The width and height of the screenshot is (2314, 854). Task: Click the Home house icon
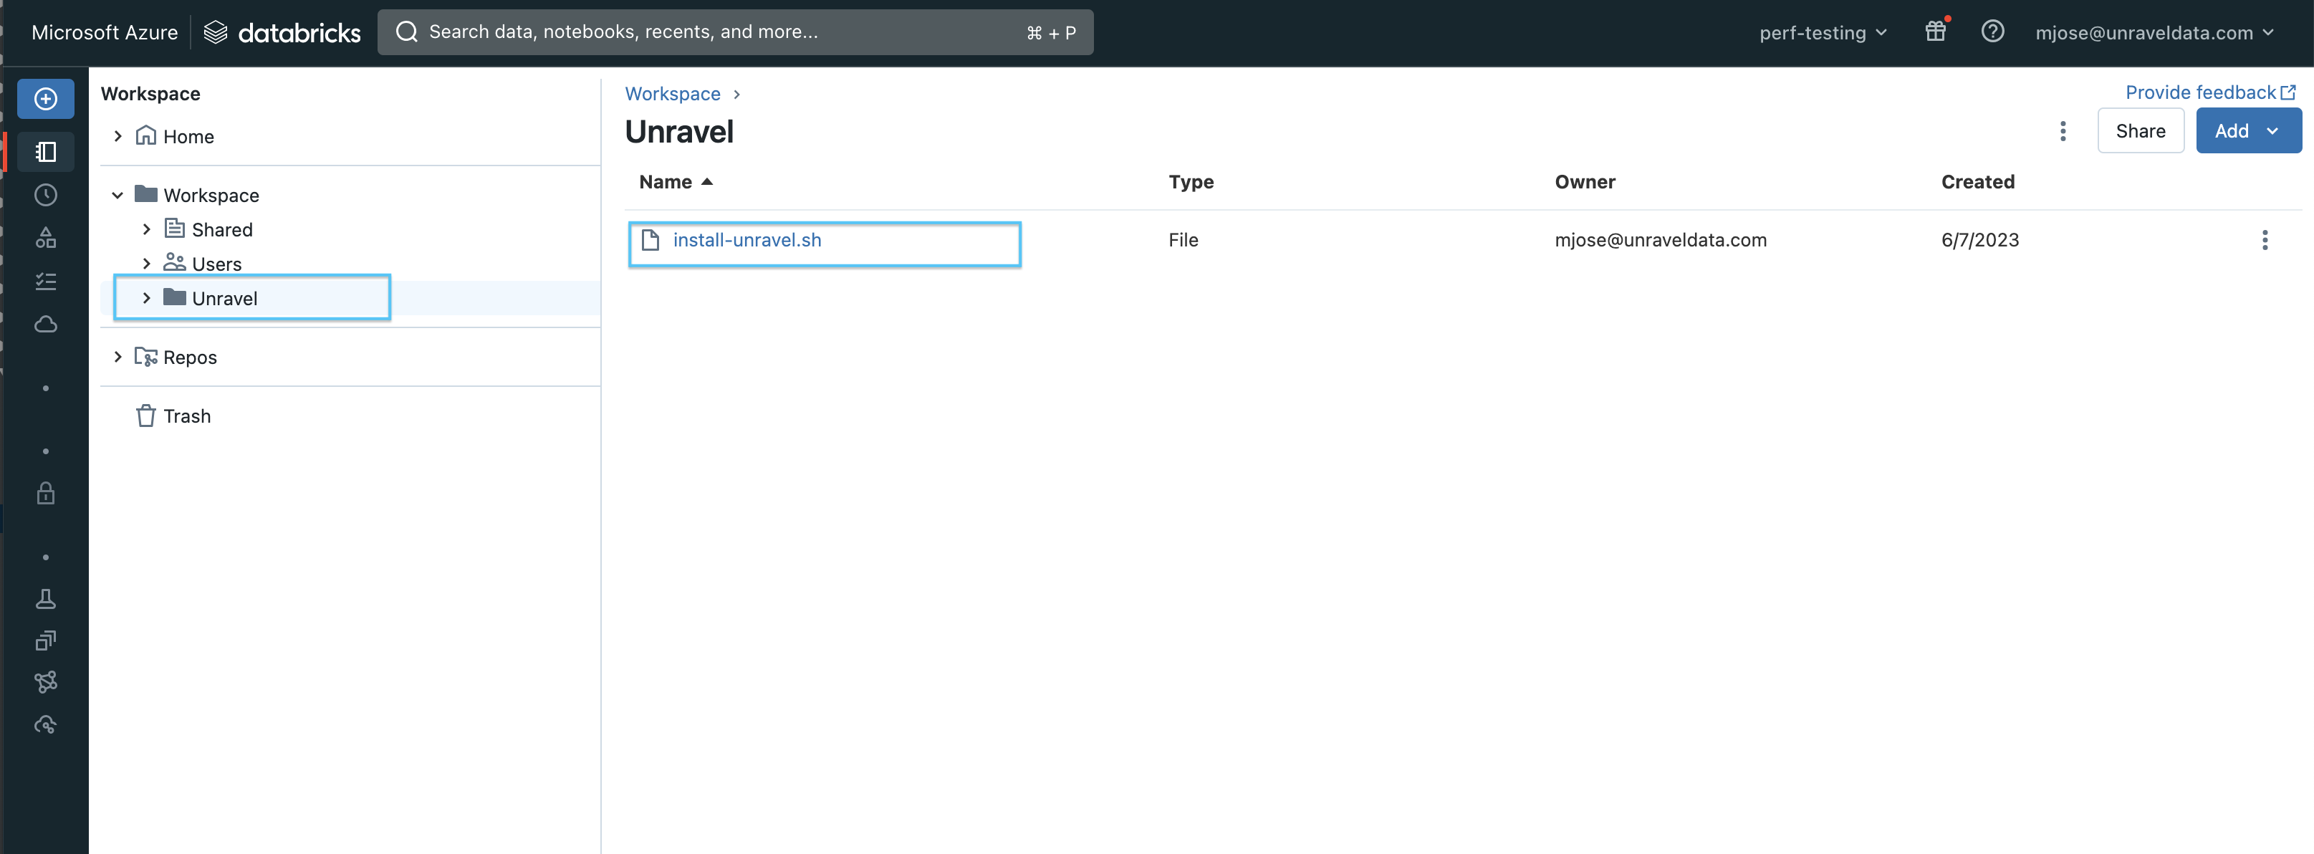click(x=145, y=135)
